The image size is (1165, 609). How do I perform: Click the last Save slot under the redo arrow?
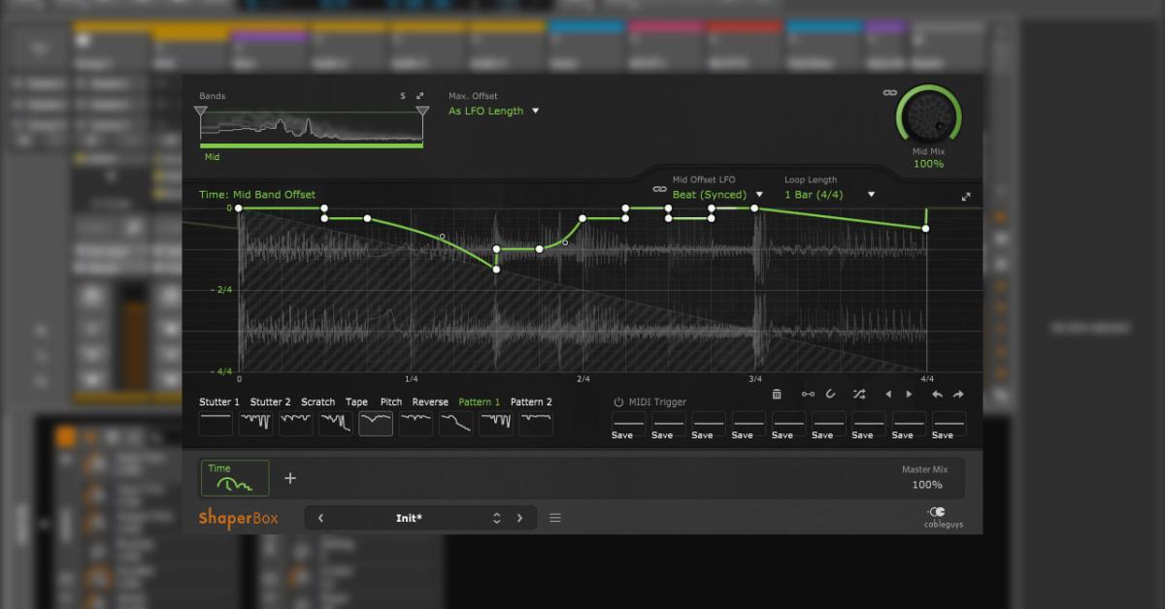[949, 426]
